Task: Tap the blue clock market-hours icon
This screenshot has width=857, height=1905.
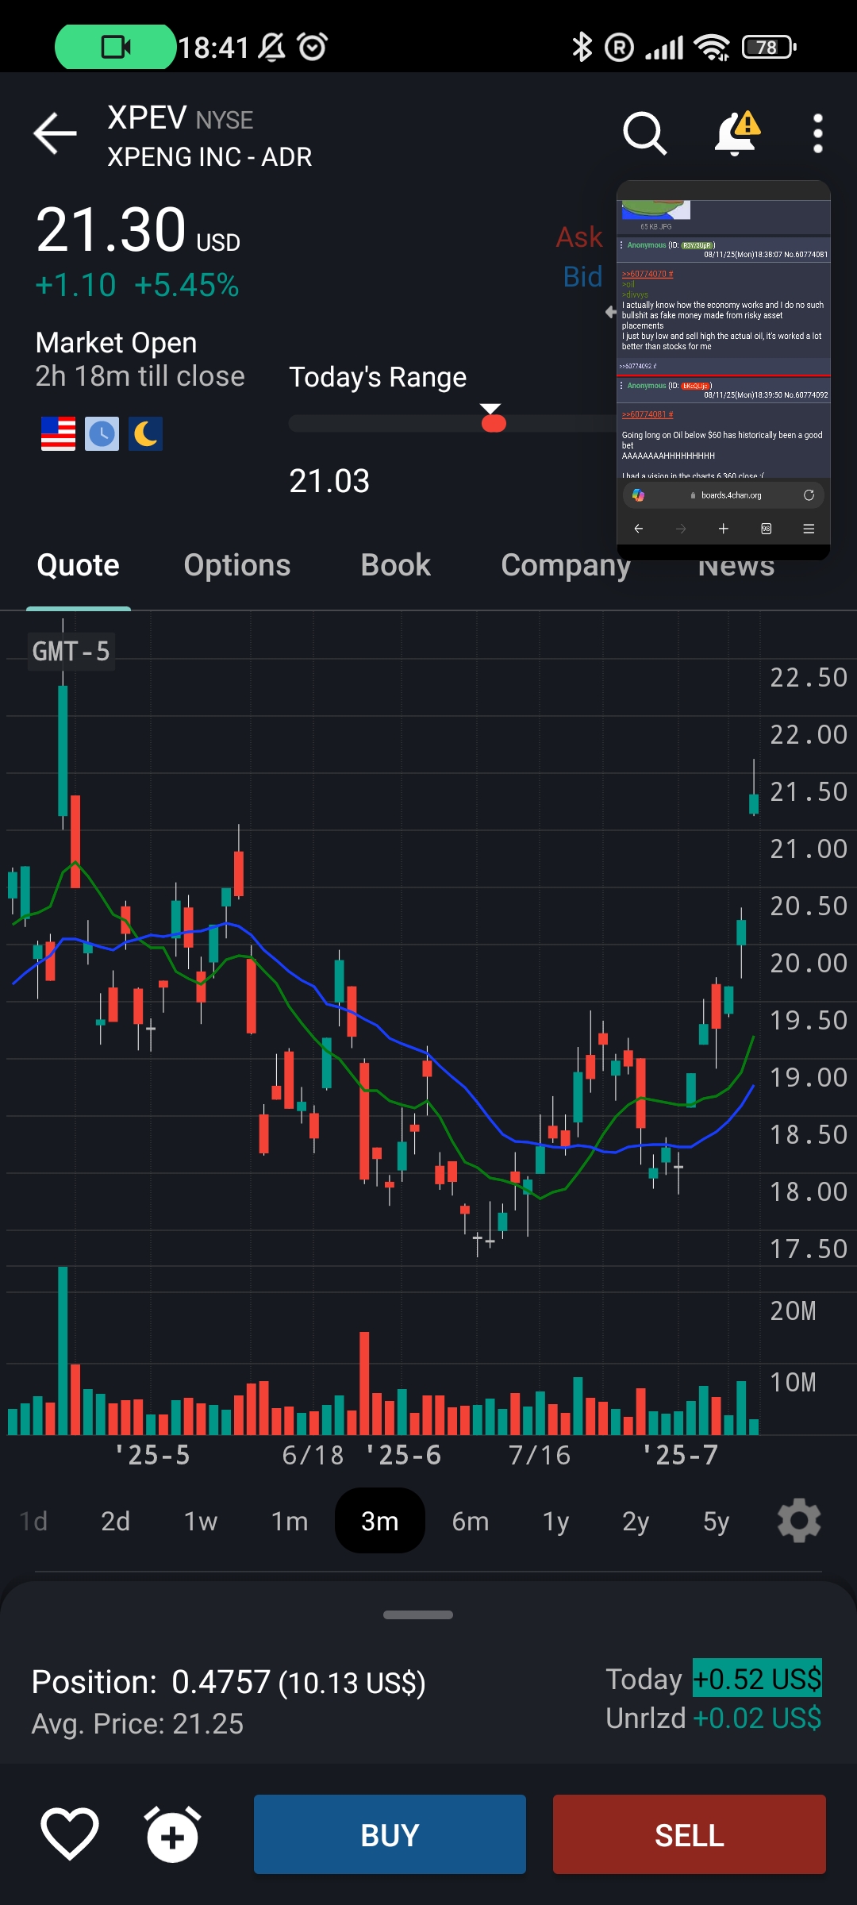Action: pyautogui.click(x=102, y=433)
